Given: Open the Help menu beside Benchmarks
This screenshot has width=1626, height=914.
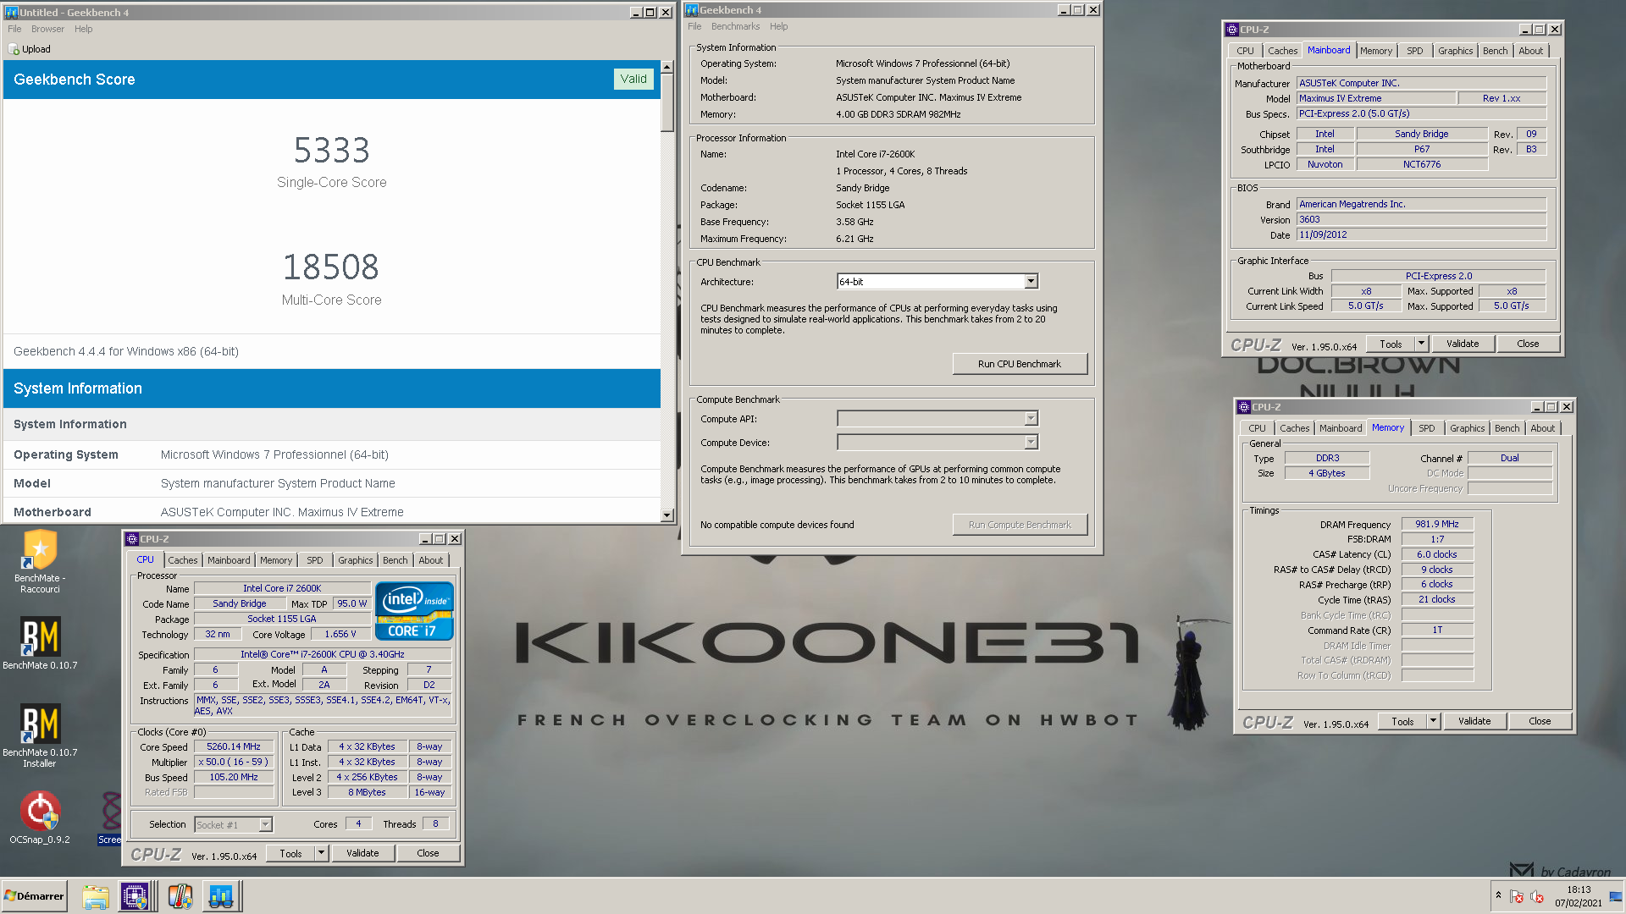Looking at the screenshot, I should 778,26.
